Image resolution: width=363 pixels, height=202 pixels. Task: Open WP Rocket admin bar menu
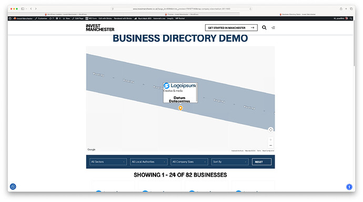click(180, 18)
